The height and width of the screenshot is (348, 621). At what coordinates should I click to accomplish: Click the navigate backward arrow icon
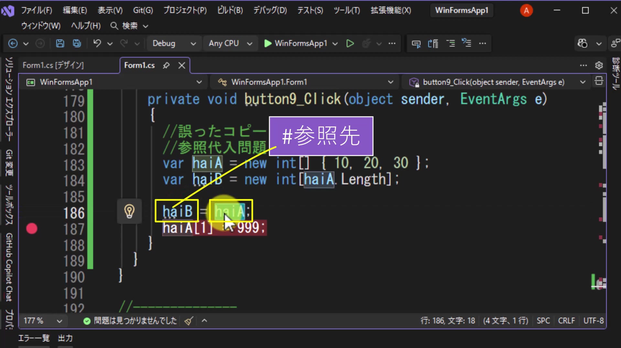click(x=13, y=43)
